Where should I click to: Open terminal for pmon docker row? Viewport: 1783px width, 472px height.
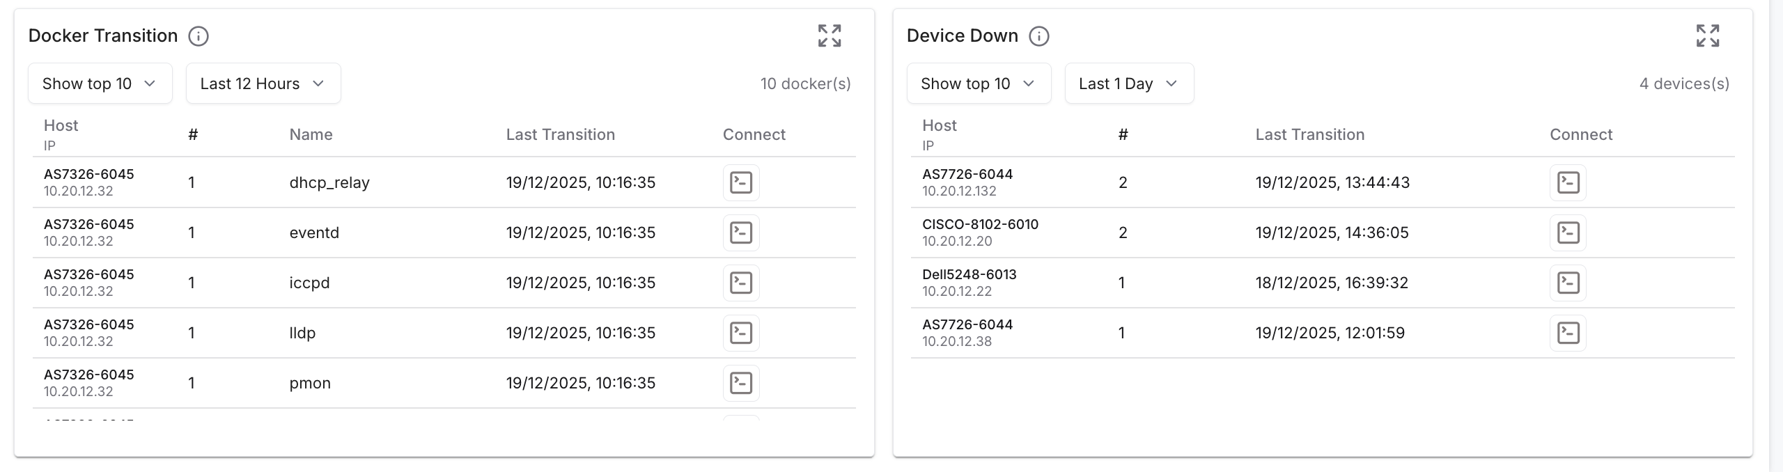pos(740,383)
